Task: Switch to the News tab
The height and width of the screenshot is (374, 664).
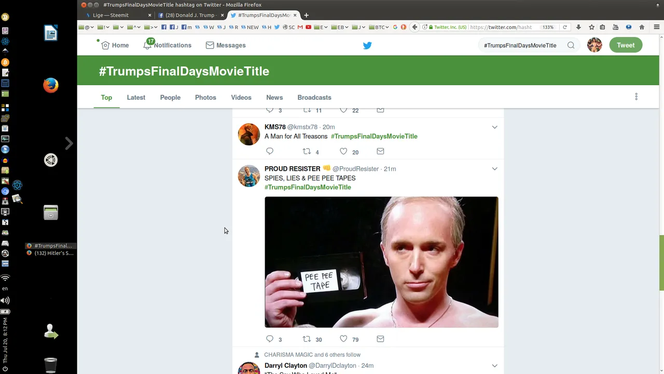Action: [x=274, y=97]
